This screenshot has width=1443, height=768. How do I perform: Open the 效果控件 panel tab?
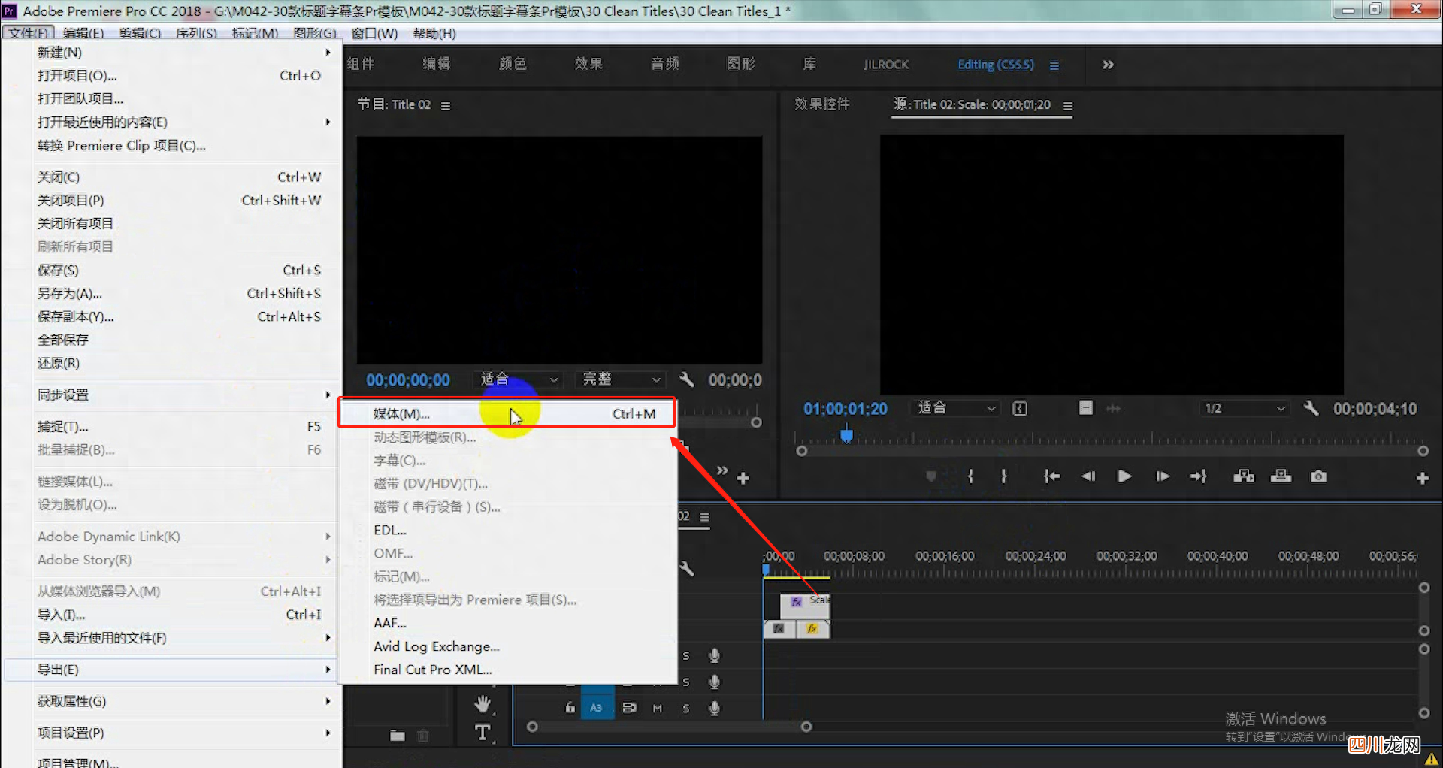(822, 104)
